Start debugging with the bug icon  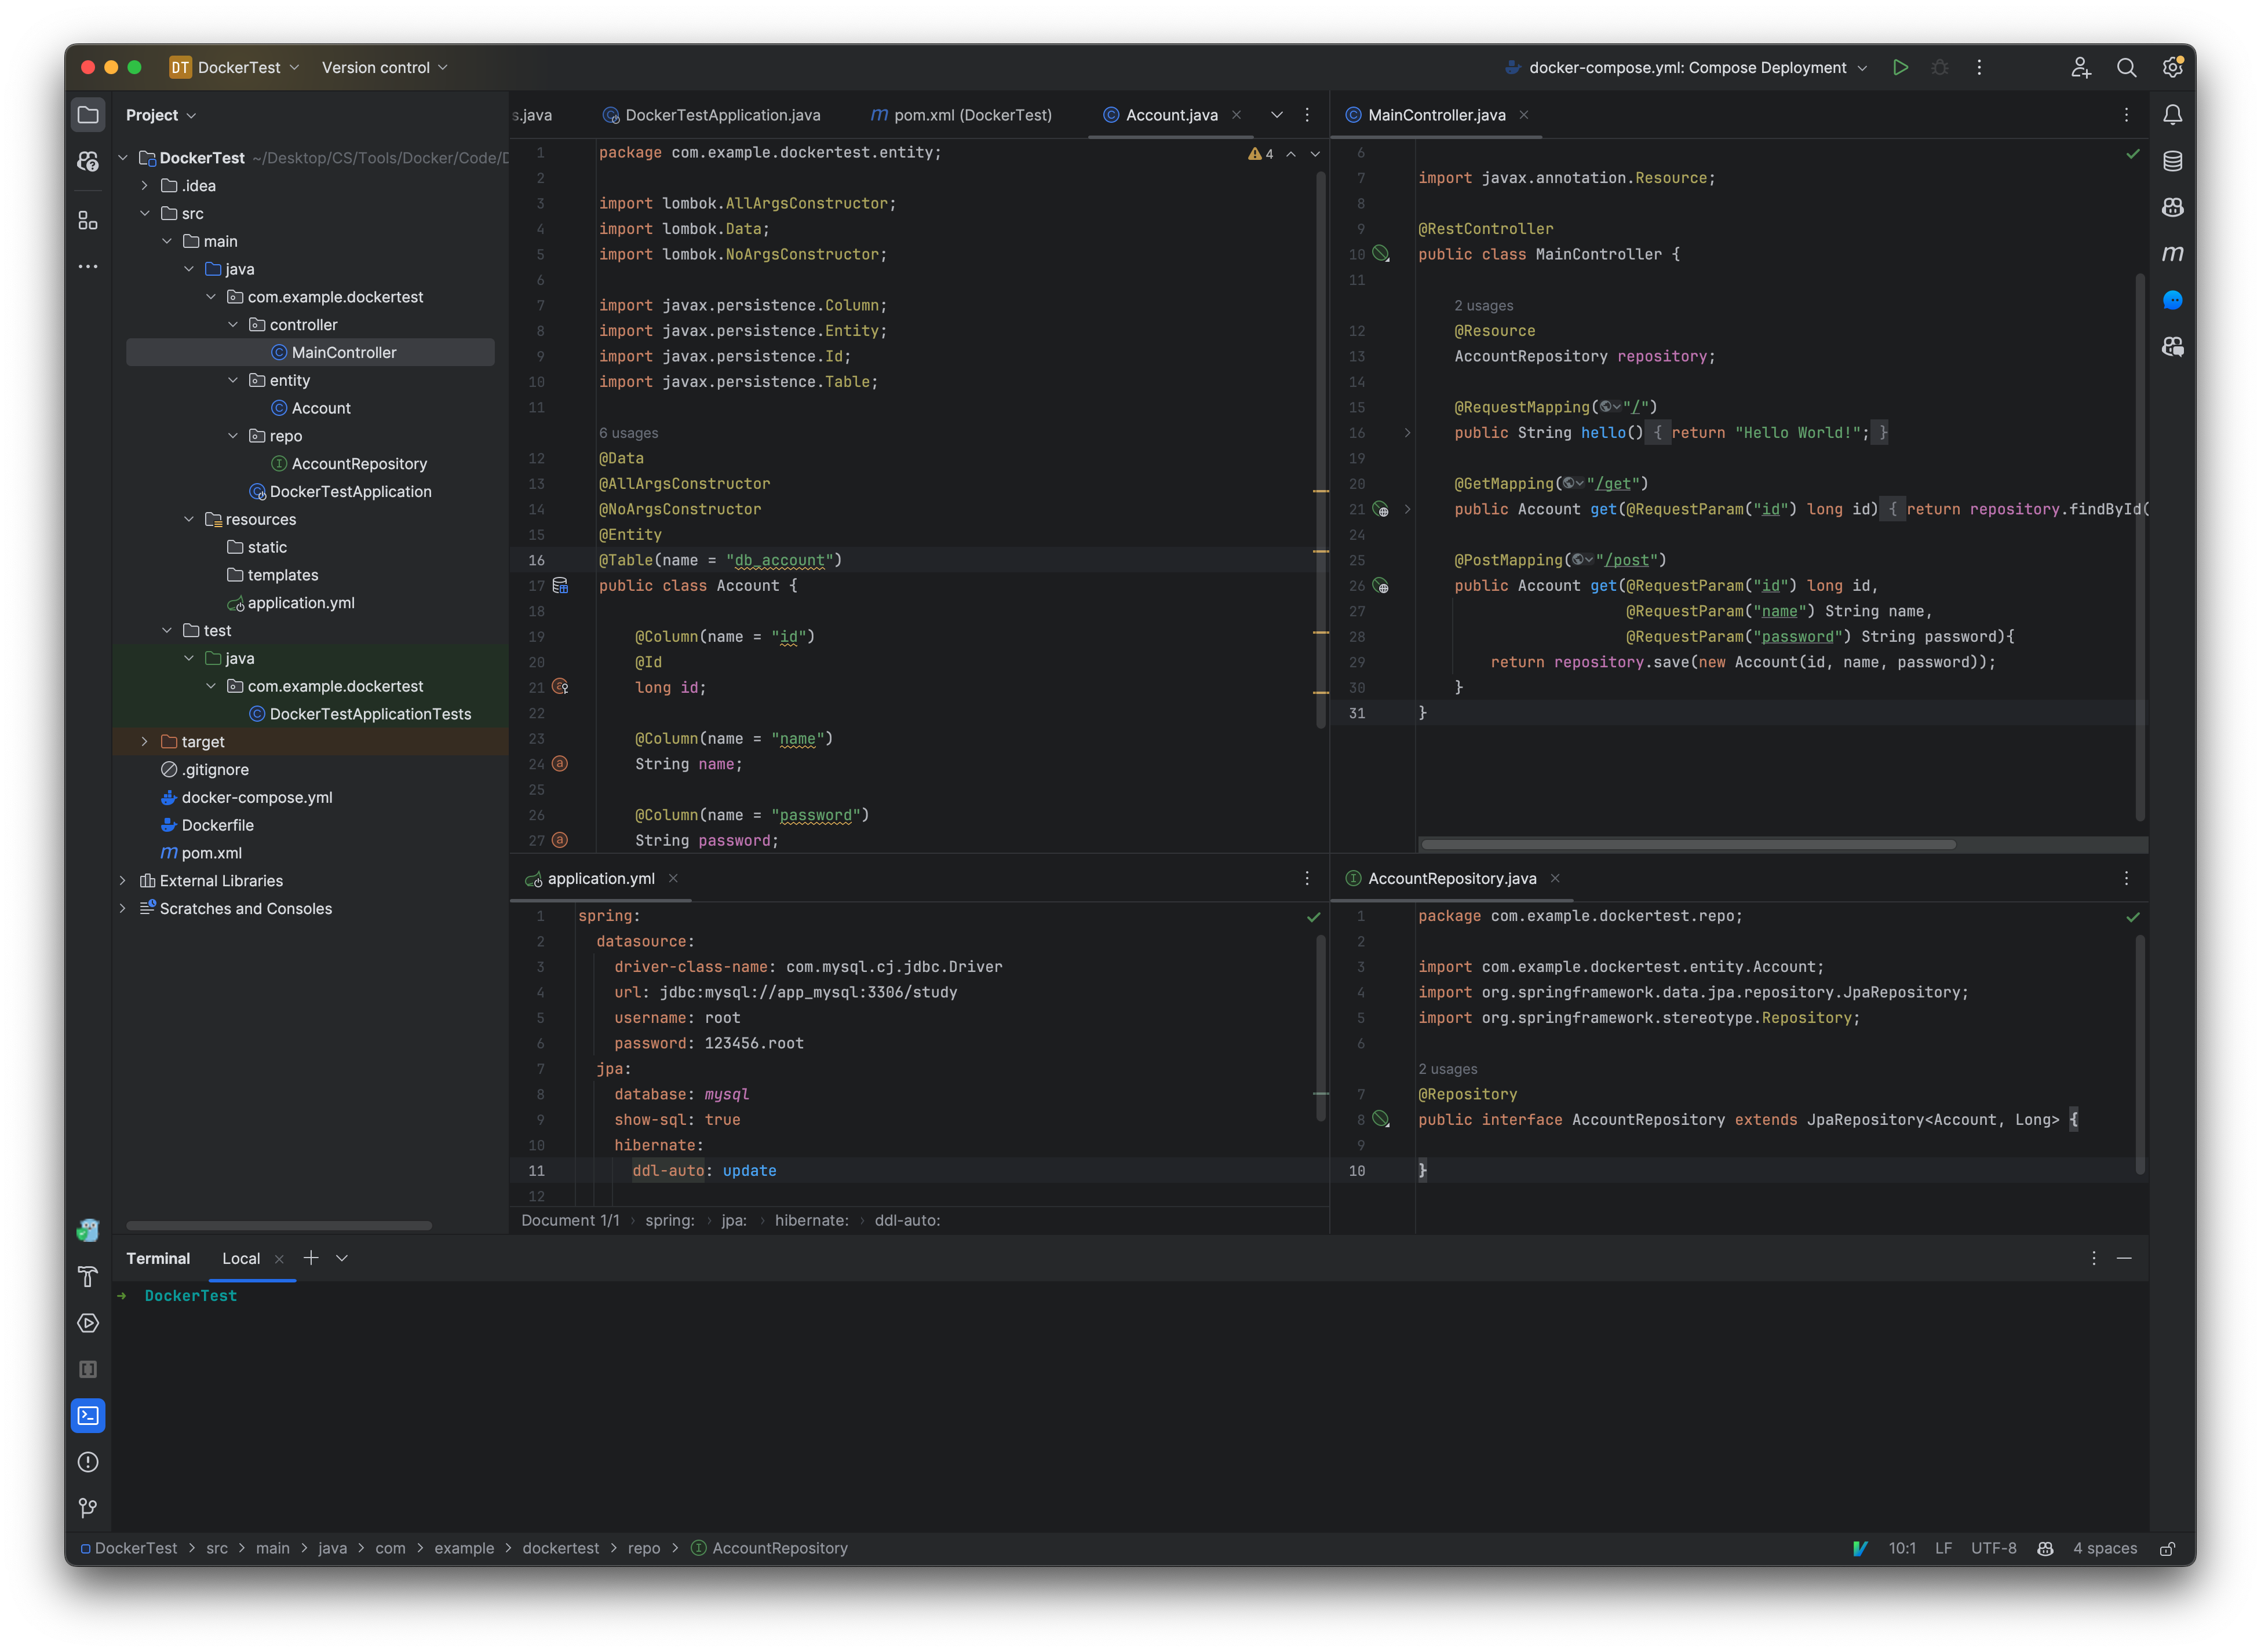pyautogui.click(x=1940, y=67)
